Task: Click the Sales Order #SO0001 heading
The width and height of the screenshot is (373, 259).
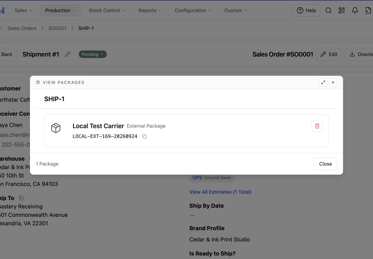Action: [x=283, y=54]
